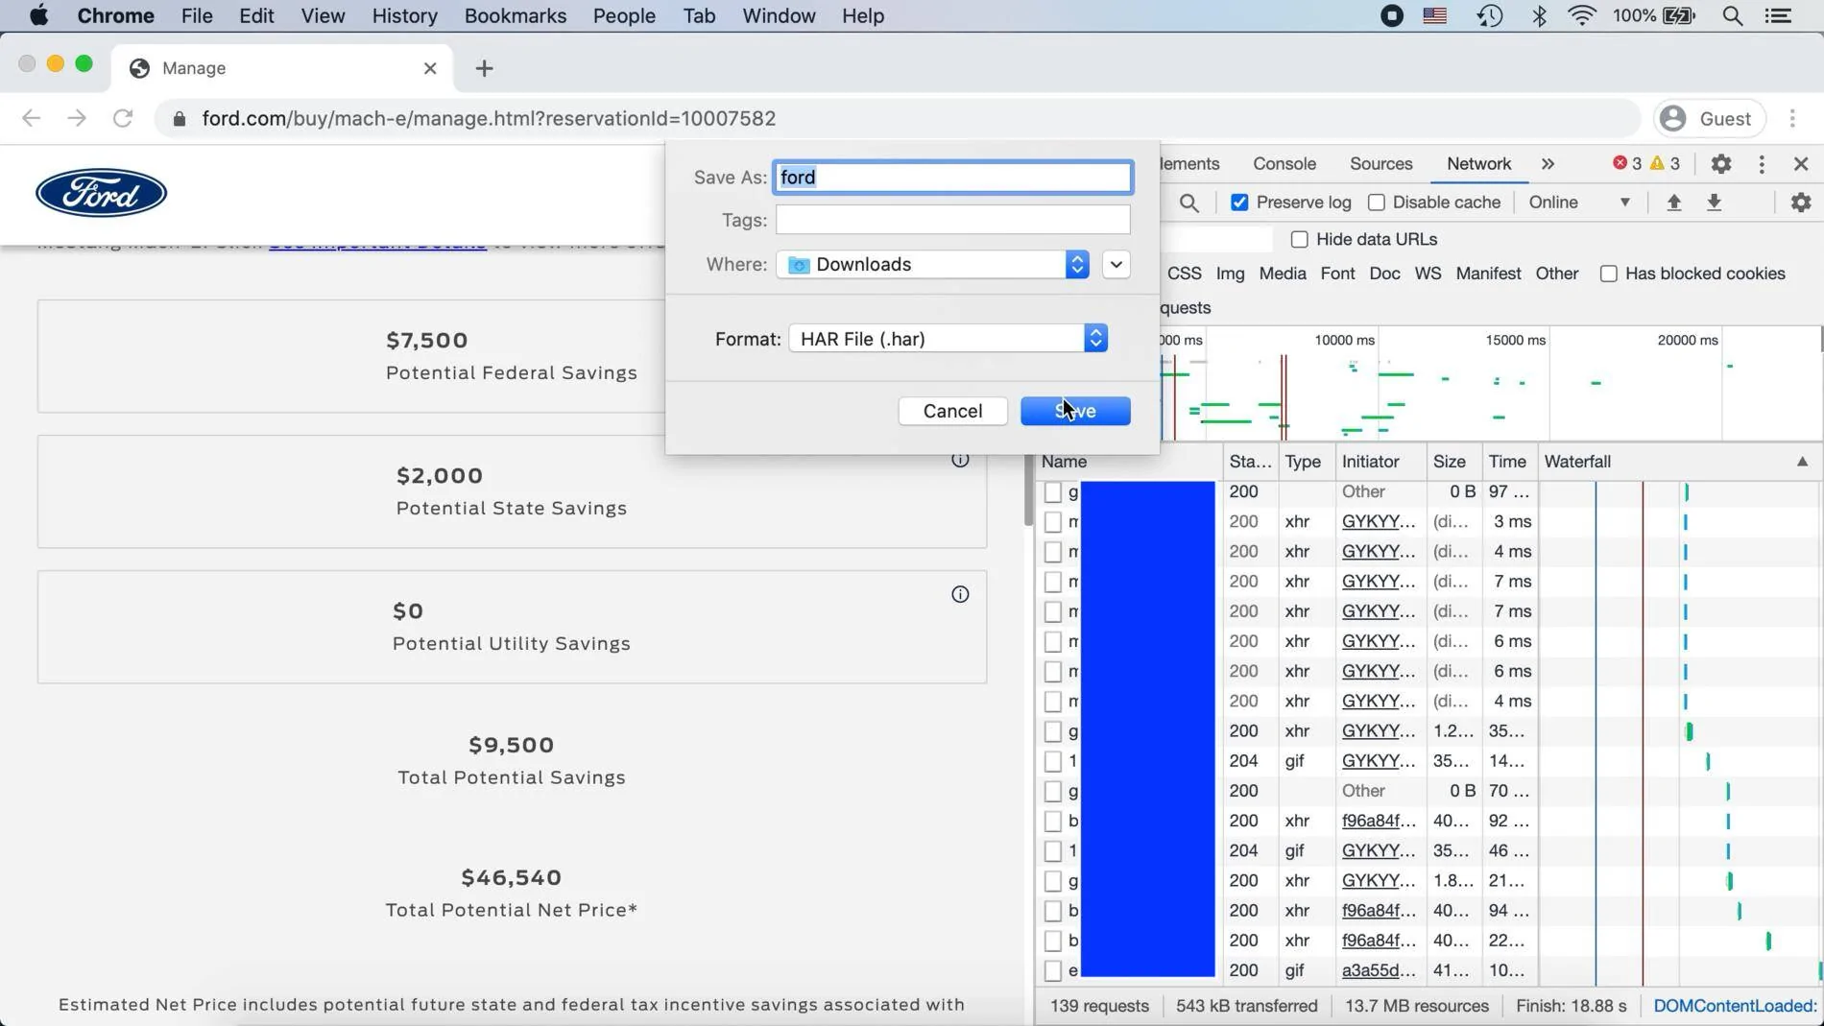1824x1026 pixels.
Task: Tick the checkbox of the 1.2 size xhr row
Action: pos(1053,731)
